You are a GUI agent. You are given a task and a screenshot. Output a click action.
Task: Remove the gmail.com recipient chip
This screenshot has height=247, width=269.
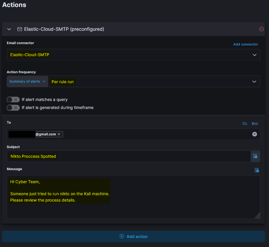click(x=59, y=134)
